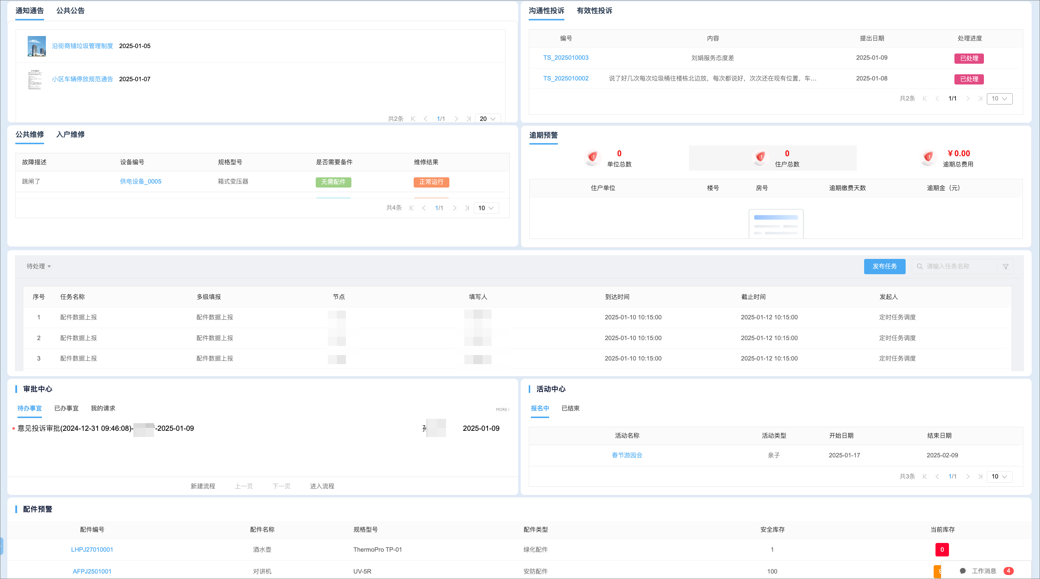Open page size 10 dropdown in complaints table
Screen dimensions: 1040x579
[999, 99]
